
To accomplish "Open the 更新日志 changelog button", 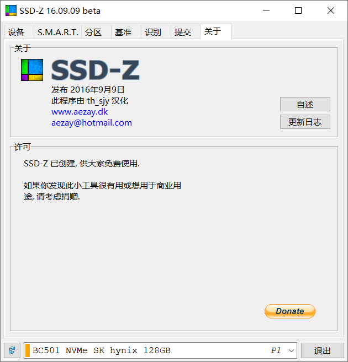I will tap(305, 122).
